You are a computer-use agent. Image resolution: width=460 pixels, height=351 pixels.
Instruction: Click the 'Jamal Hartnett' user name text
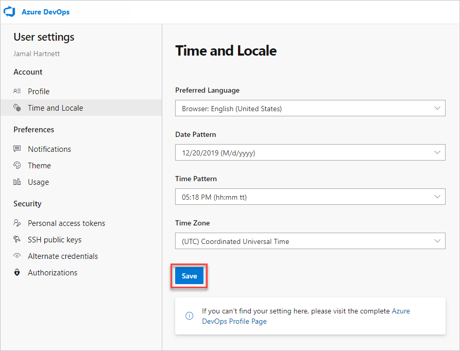click(37, 54)
